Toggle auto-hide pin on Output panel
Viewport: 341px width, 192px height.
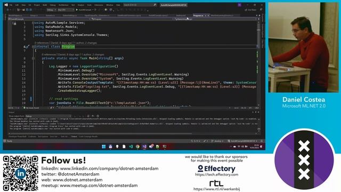pos(256,112)
